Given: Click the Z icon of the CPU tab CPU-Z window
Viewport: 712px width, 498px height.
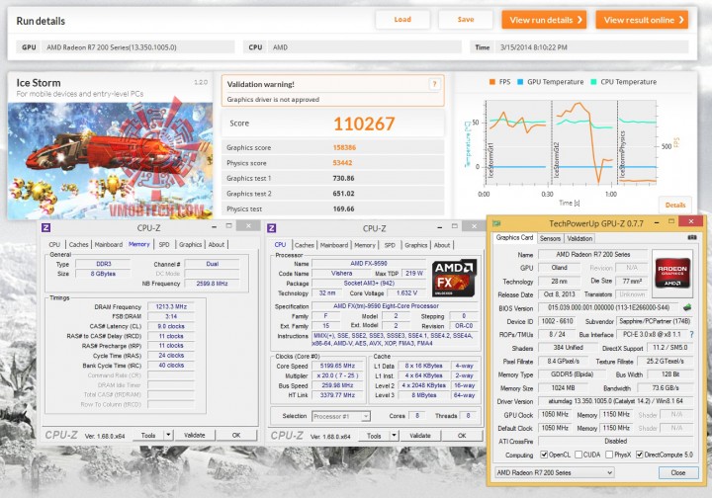Looking at the screenshot, I should coord(272,228).
